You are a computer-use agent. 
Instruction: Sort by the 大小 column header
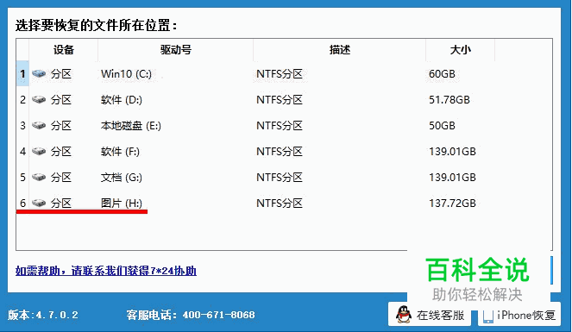coord(461,50)
